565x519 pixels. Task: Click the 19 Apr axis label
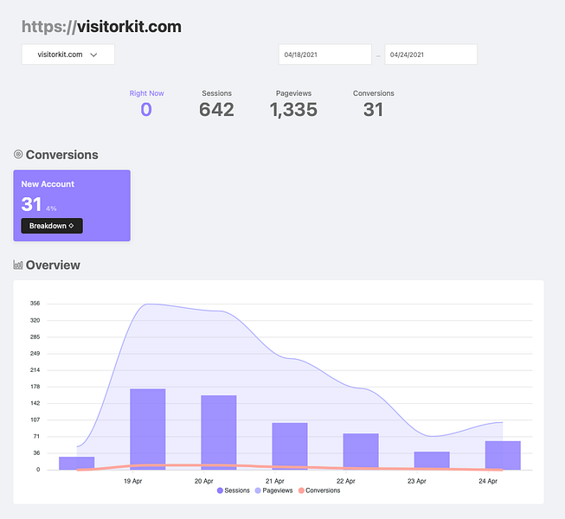click(x=133, y=481)
